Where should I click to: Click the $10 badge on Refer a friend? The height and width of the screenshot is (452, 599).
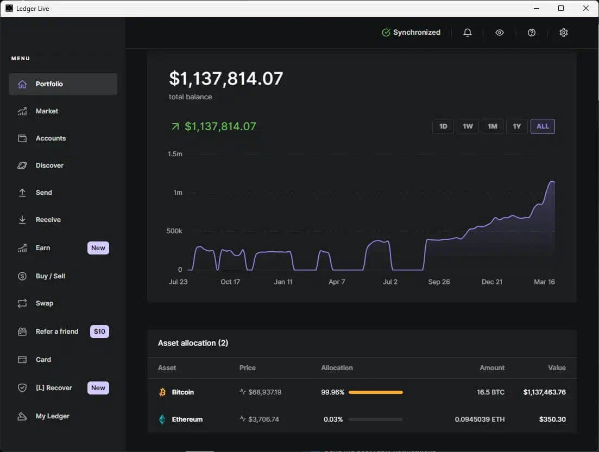point(99,332)
